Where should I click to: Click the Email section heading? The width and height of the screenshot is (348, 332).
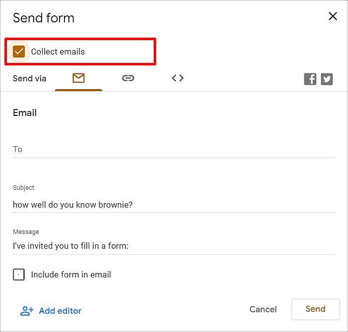(25, 112)
